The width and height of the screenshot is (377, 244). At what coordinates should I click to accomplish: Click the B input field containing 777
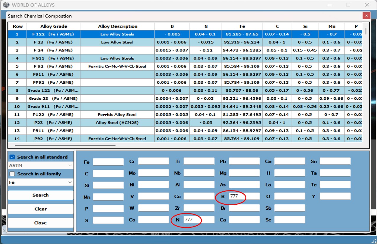(x=244, y=196)
